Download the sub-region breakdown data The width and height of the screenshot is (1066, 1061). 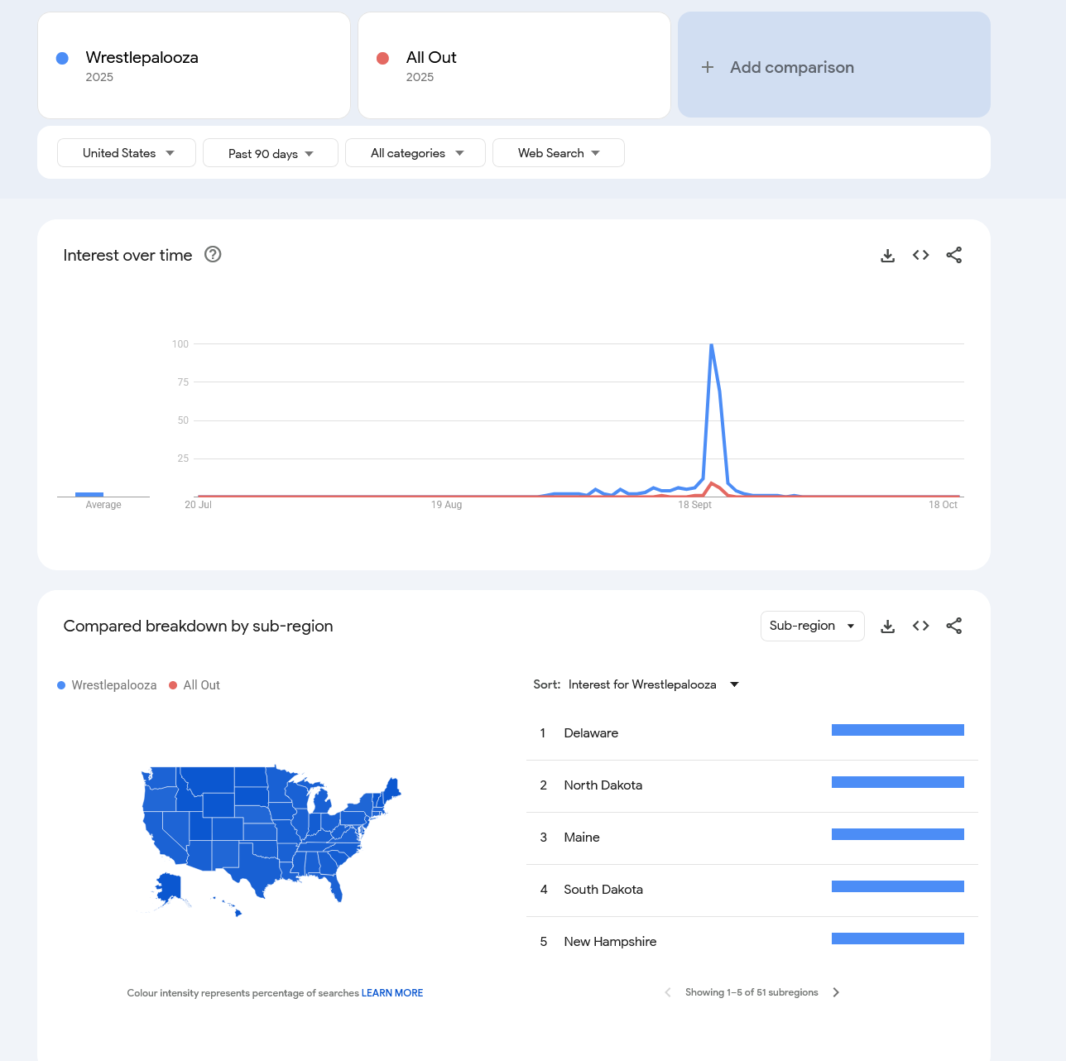887,627
